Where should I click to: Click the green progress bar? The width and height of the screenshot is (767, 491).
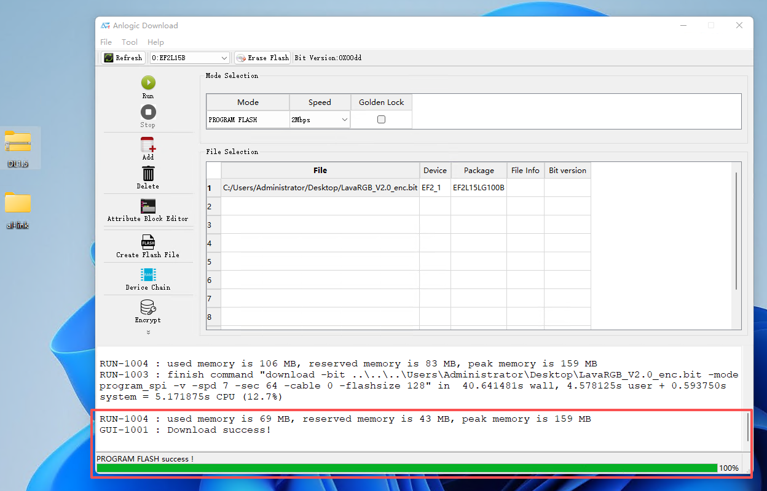[x=407, y=468]
